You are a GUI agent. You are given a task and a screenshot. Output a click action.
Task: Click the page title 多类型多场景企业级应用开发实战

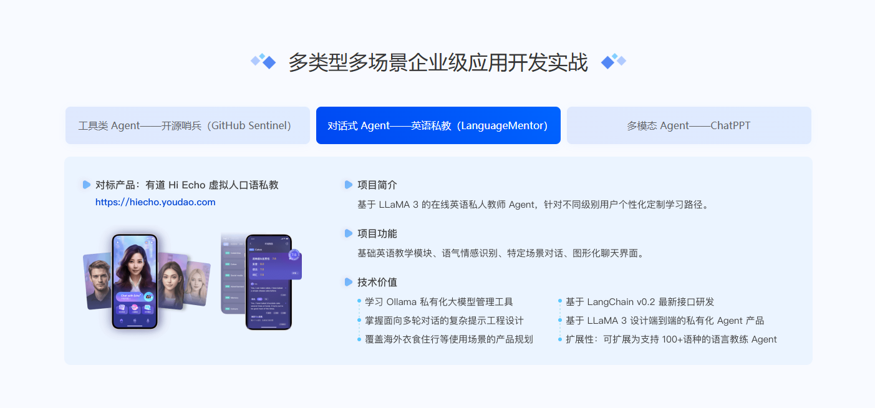[x=438, y=62]
